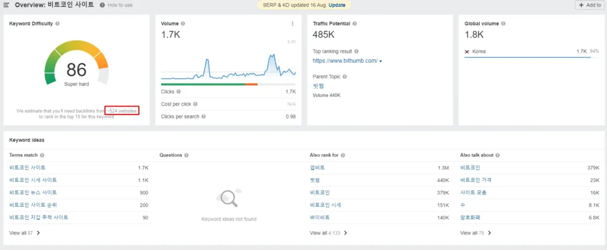Click the volume trend chart
The height and width of the screenshot is (250, 607).
[228, 65]
